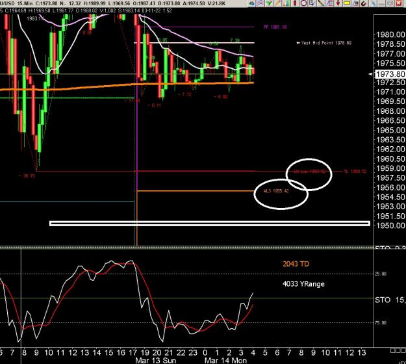Click the L:1969.56 low value in title

pos(119,4)
